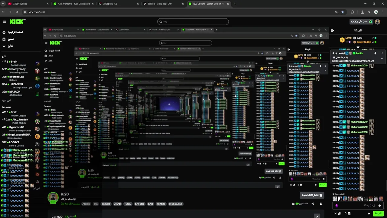Open the emoji picker in chat
The height and width of the screenshot is (218, 387).
pos(379,206)
